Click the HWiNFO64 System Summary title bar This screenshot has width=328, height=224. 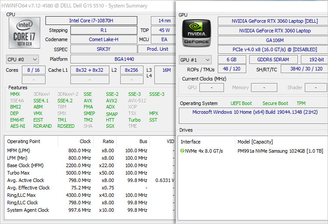point(88,6)
